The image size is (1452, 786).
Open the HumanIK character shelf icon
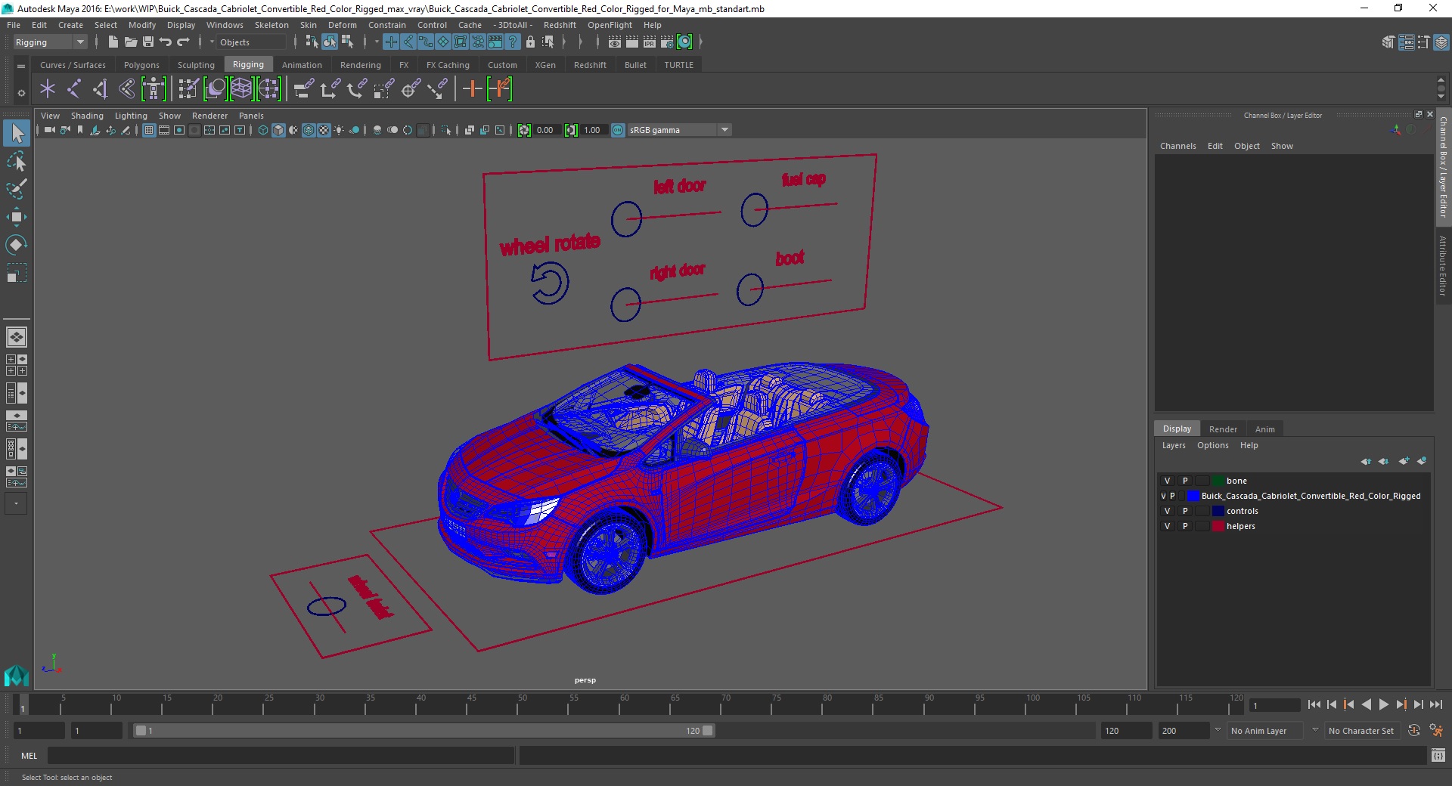(154, 89)
